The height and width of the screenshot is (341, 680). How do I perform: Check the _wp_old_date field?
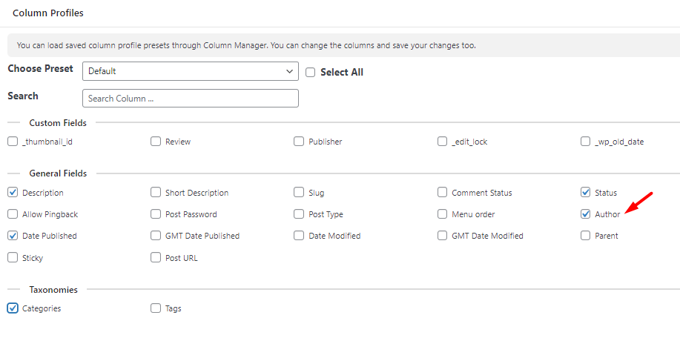click(x=586, y=142)
